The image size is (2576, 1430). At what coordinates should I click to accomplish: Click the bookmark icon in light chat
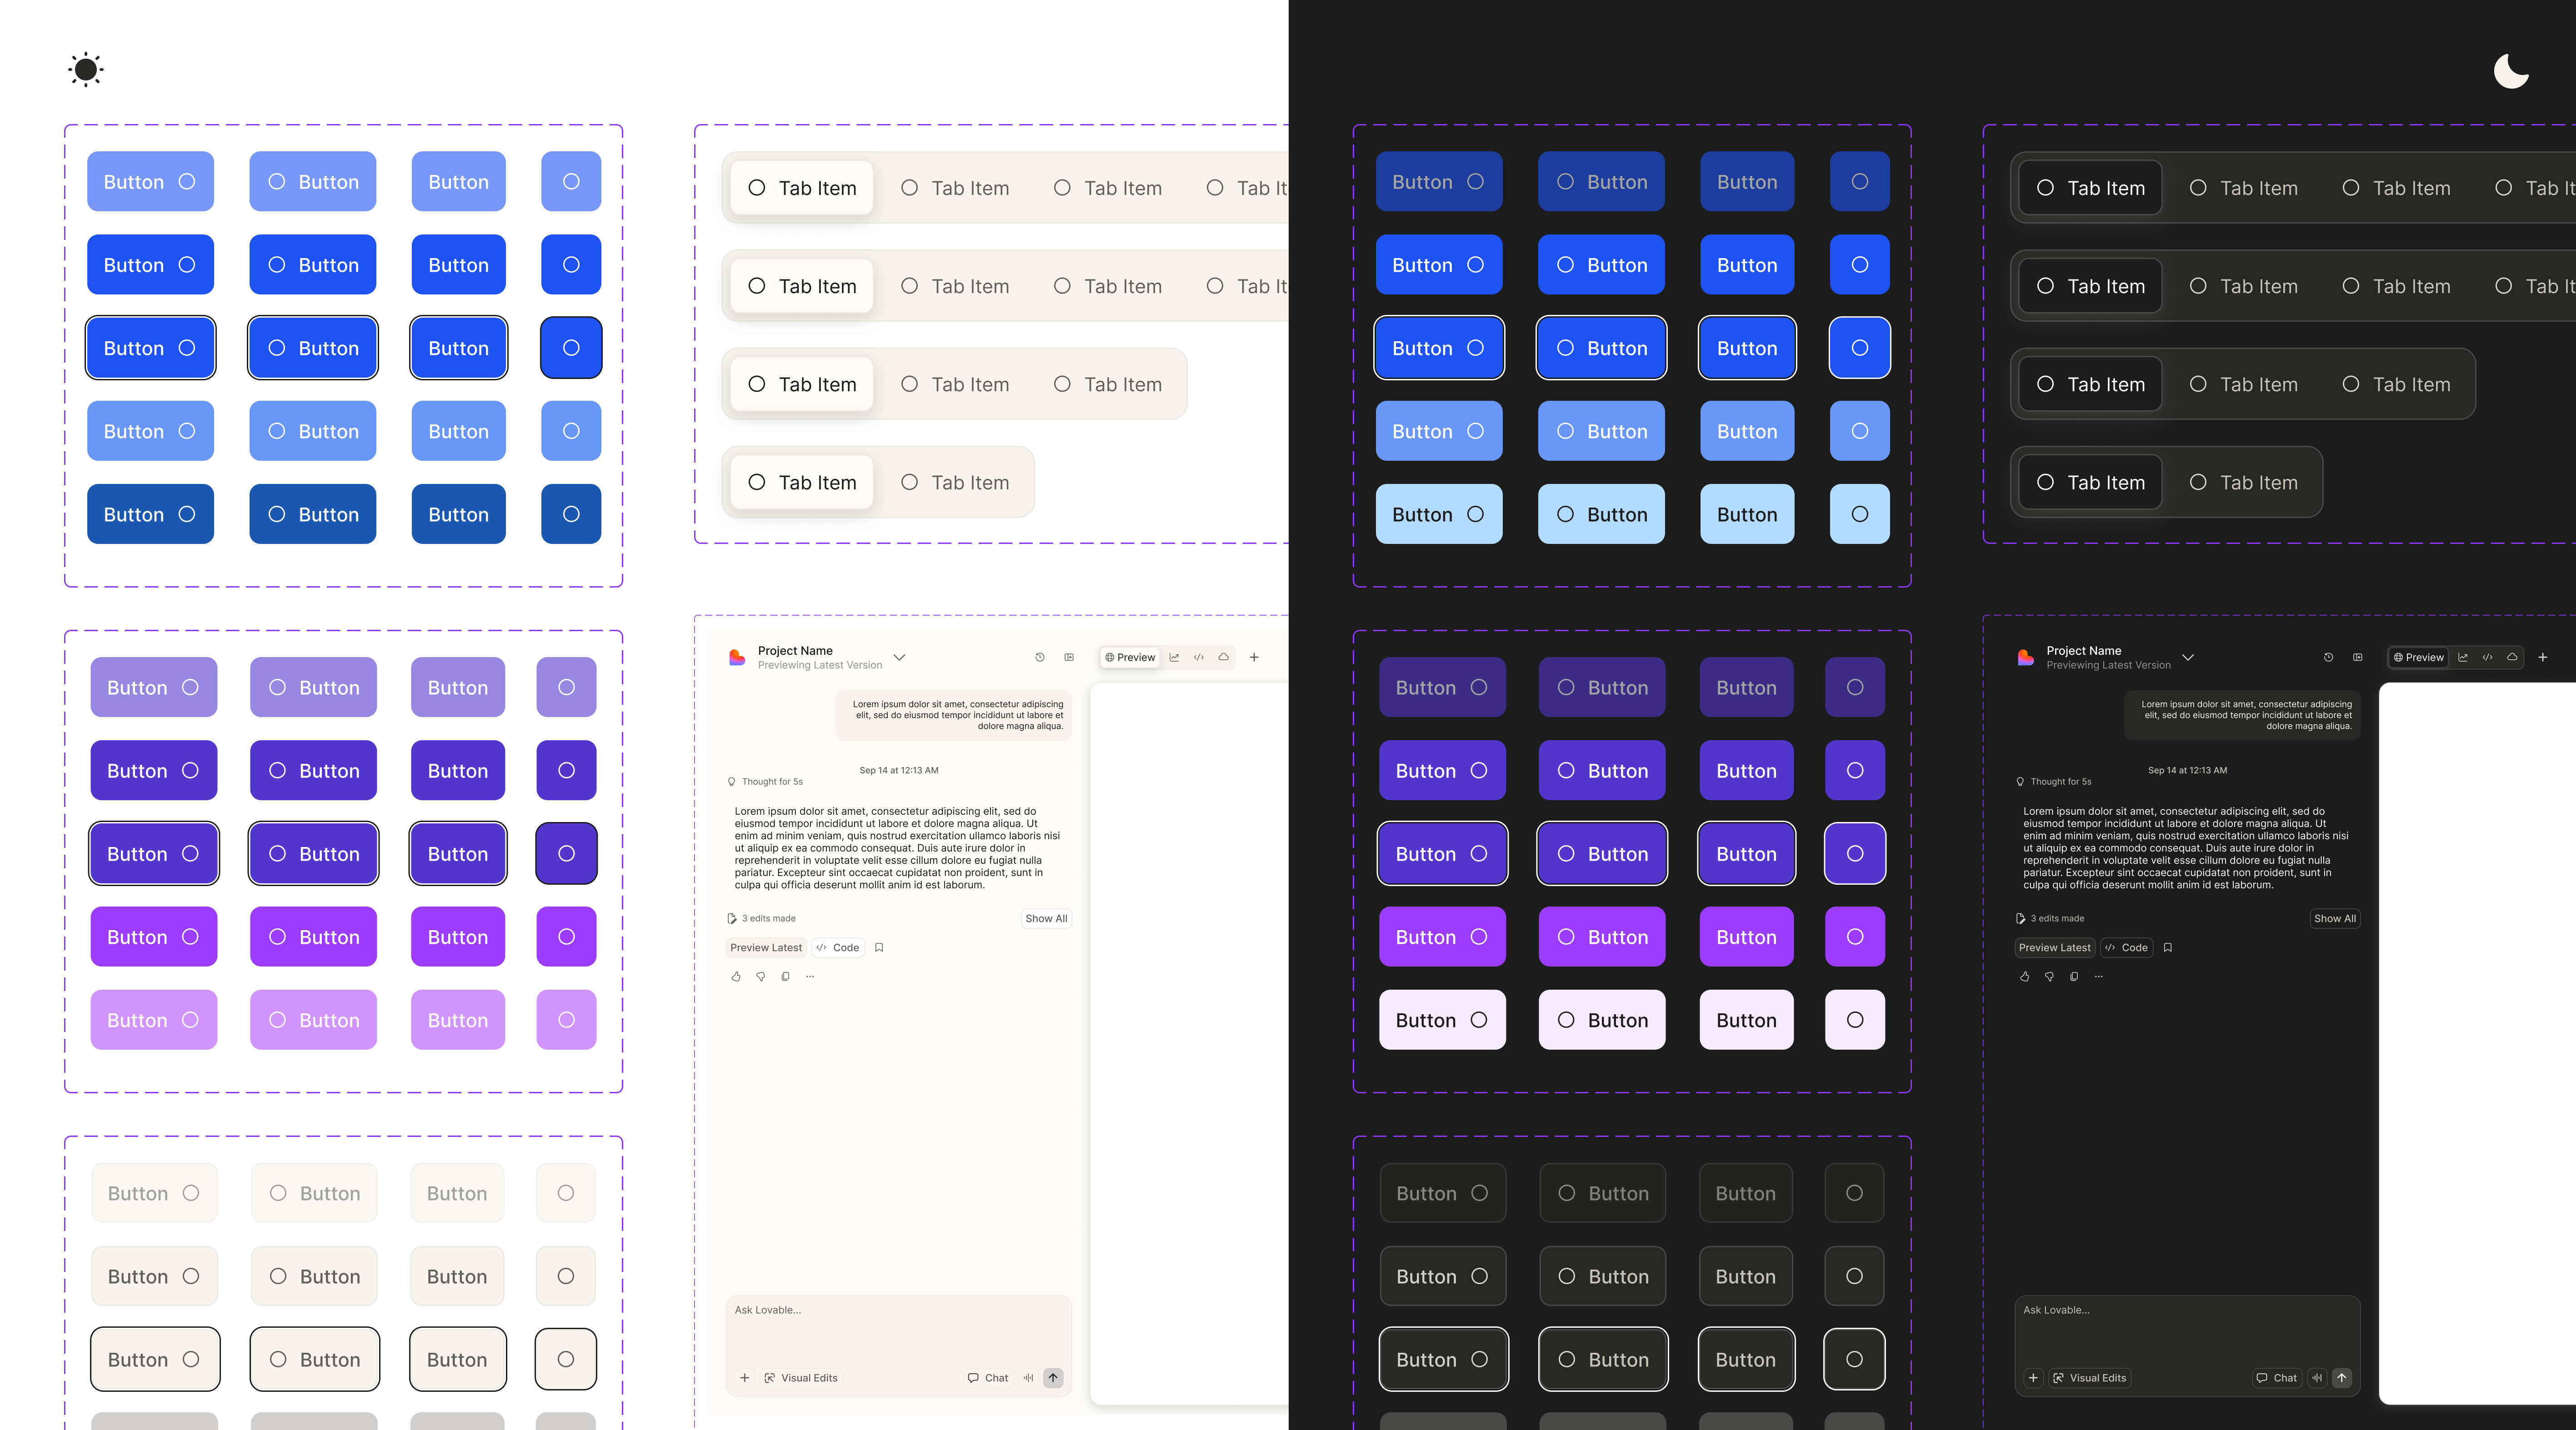[879, 947]
